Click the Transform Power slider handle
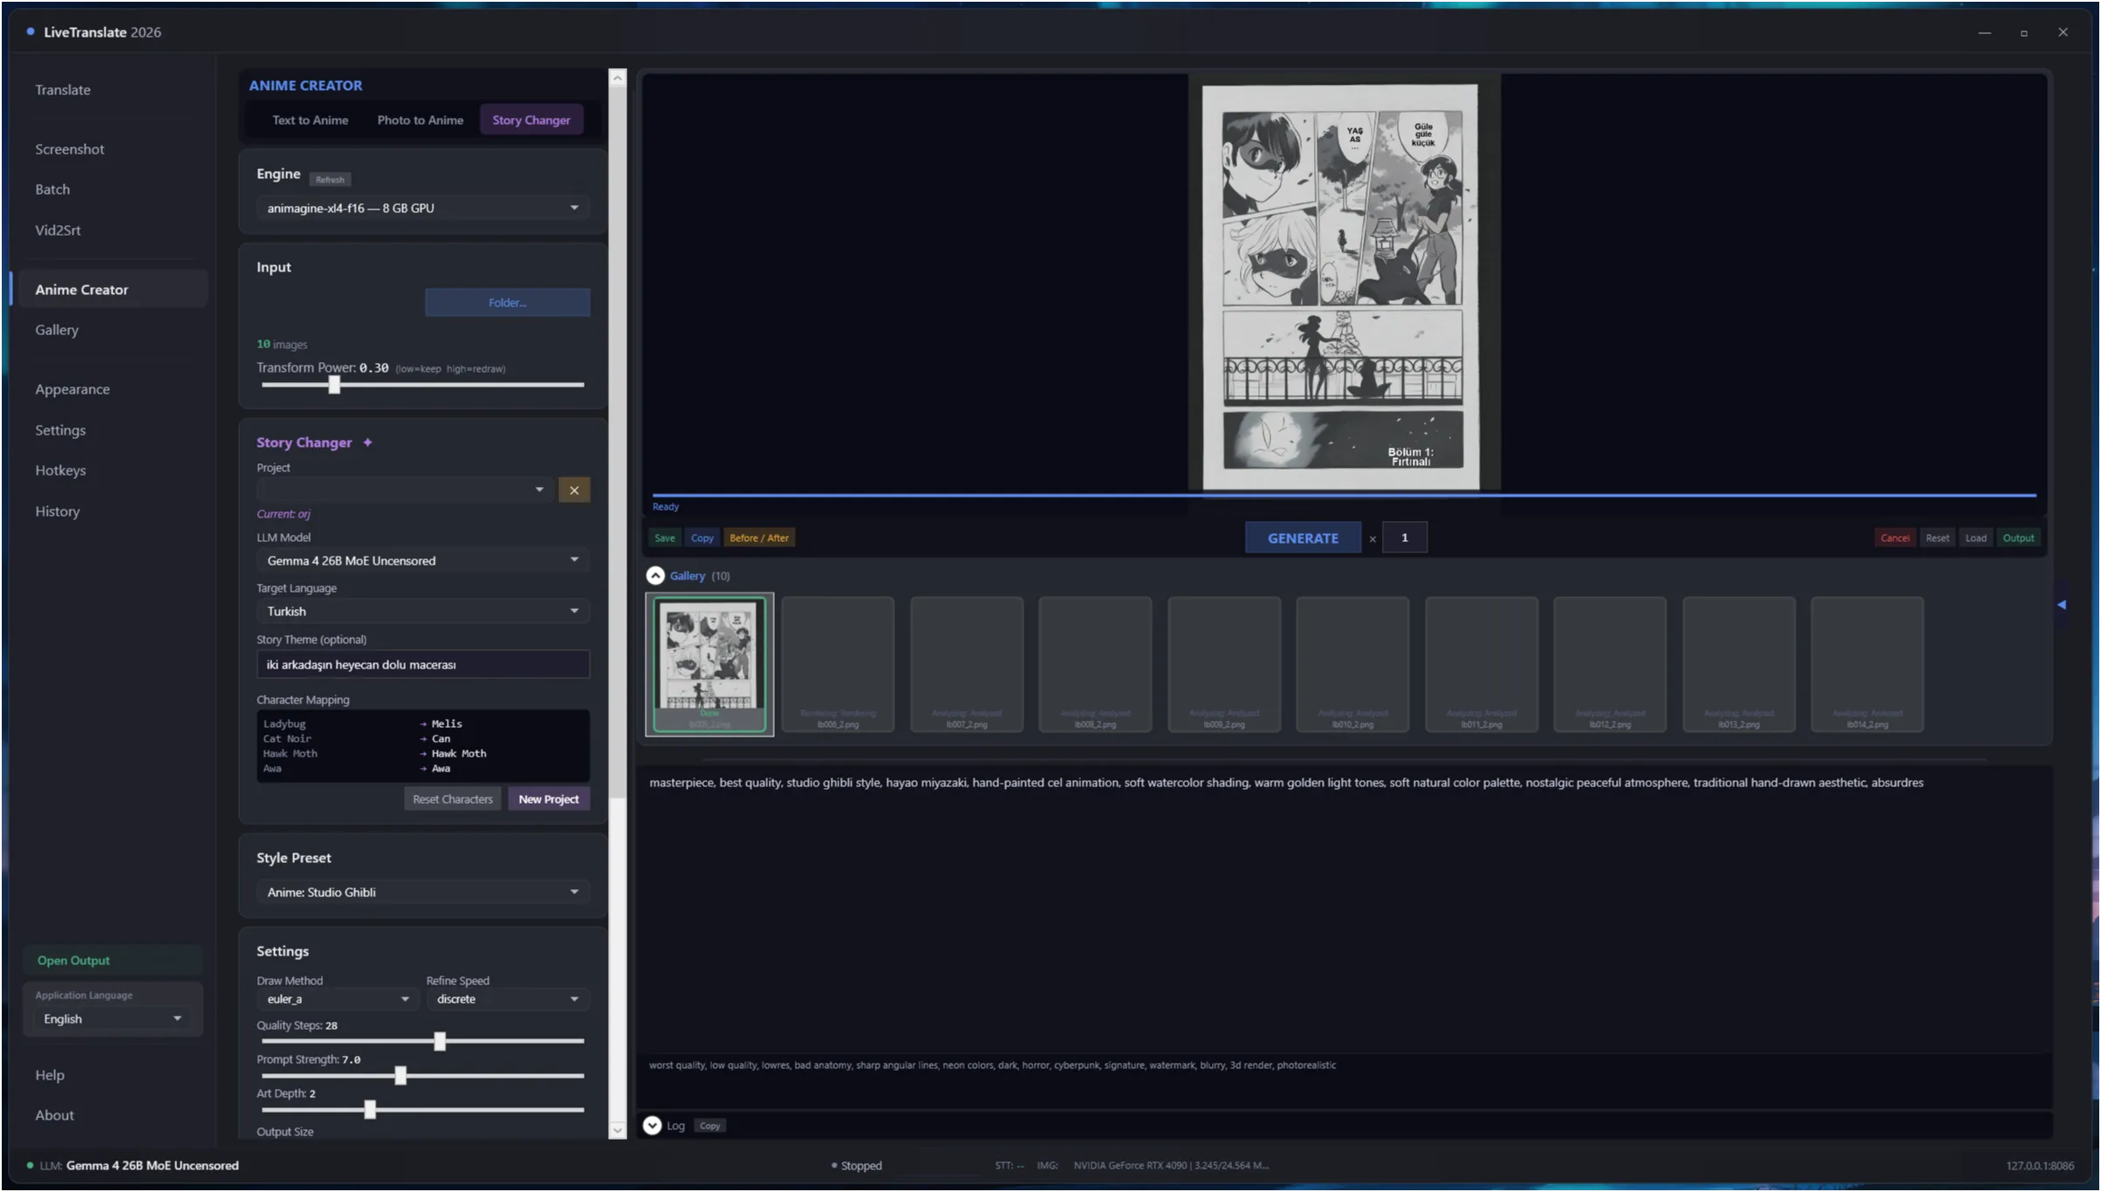Screen dimensions: 2101x1192 334,385
